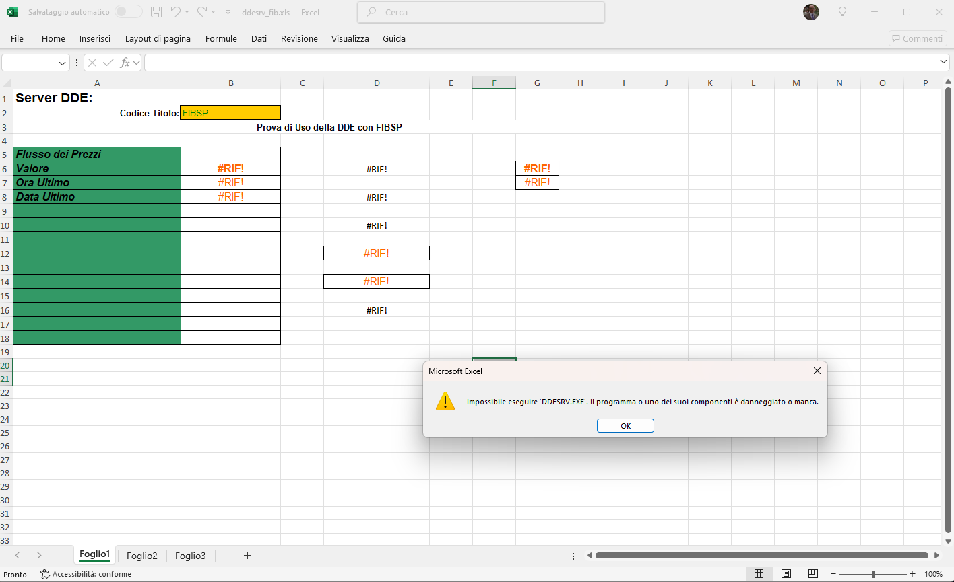Screen dimensions: 954x582
Task: Expand the formula bar chevron
Action: [x=944, y=62]
